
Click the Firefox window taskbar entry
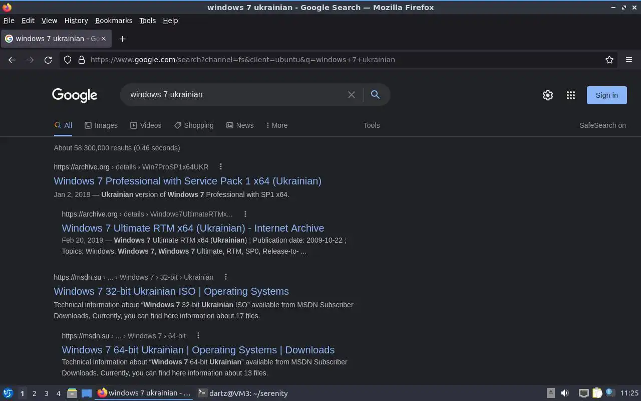[144, 393]
